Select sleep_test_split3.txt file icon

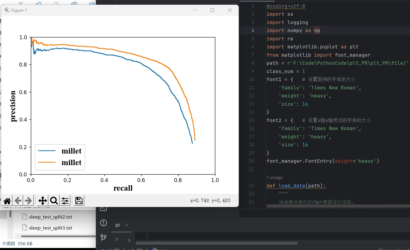[25, 228]
